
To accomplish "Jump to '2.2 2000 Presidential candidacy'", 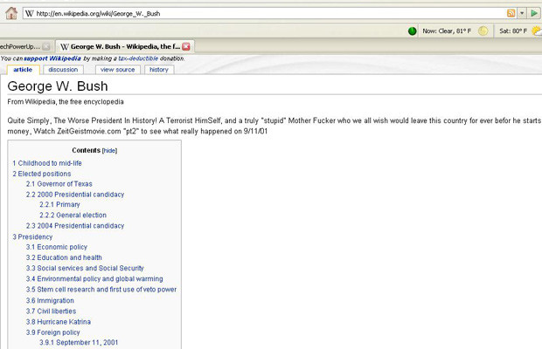I will [75, 195].
